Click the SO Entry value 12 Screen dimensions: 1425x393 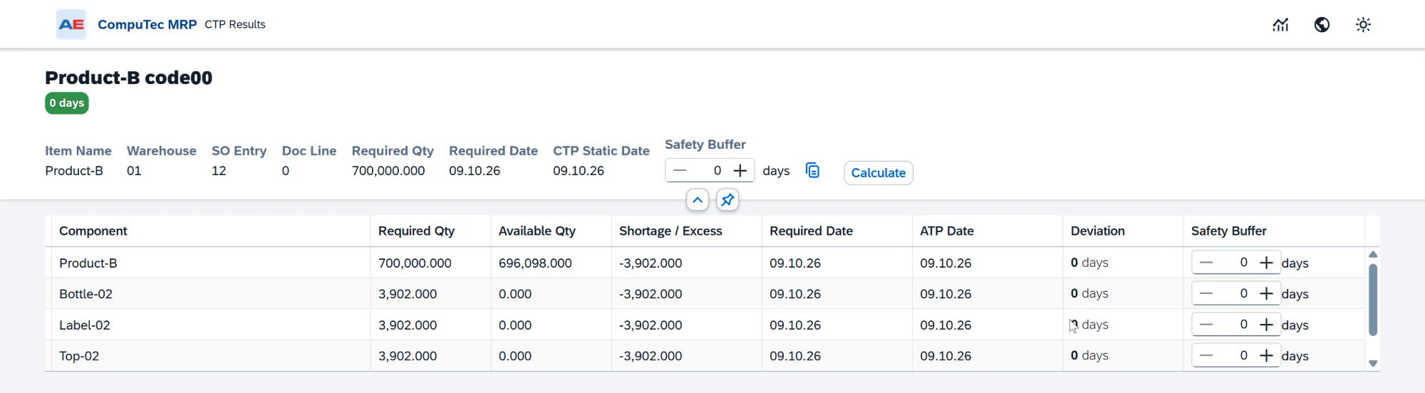coord(219,171)
